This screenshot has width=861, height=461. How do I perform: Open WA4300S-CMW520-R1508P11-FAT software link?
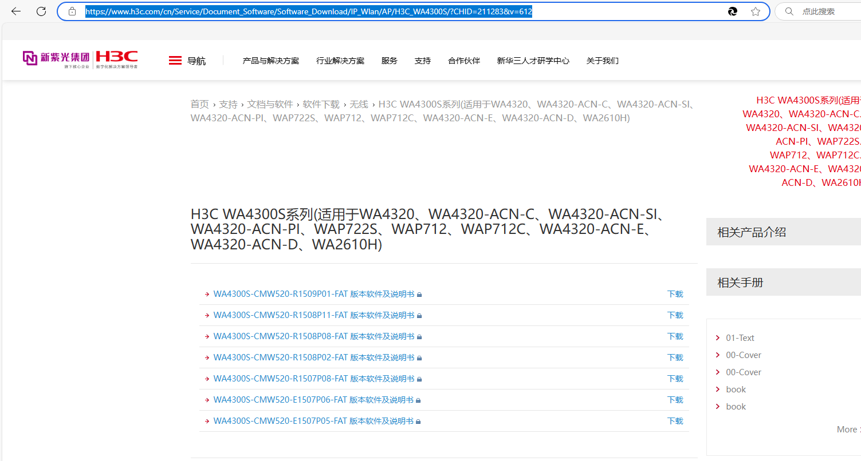tap(314, 315)
